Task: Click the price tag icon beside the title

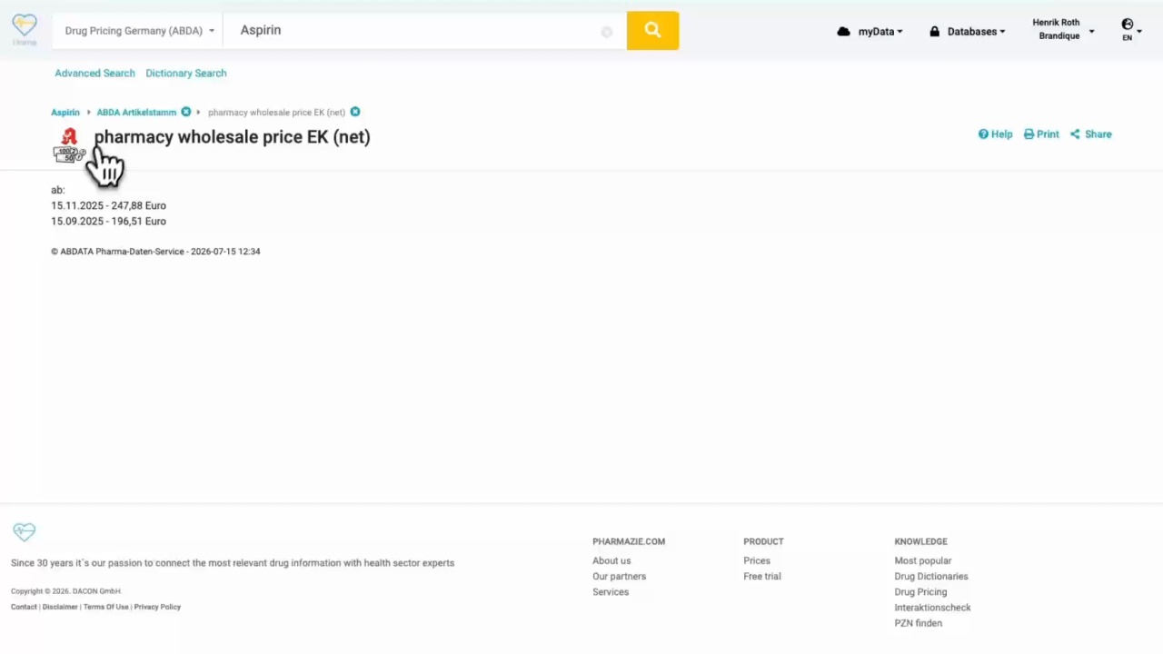Action: (68, 155)
